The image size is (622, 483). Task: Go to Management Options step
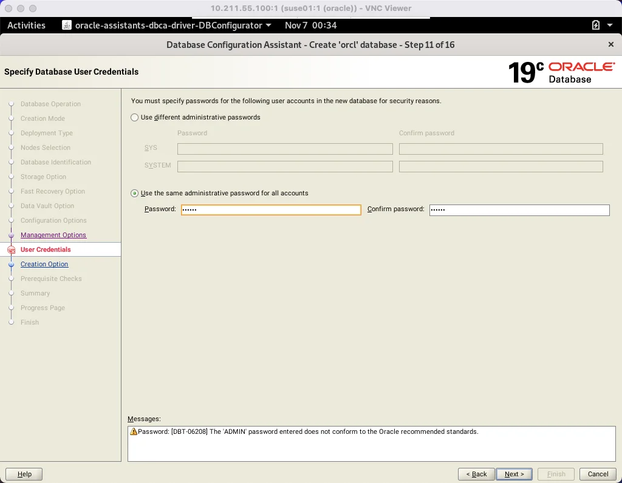pos(53,235)
